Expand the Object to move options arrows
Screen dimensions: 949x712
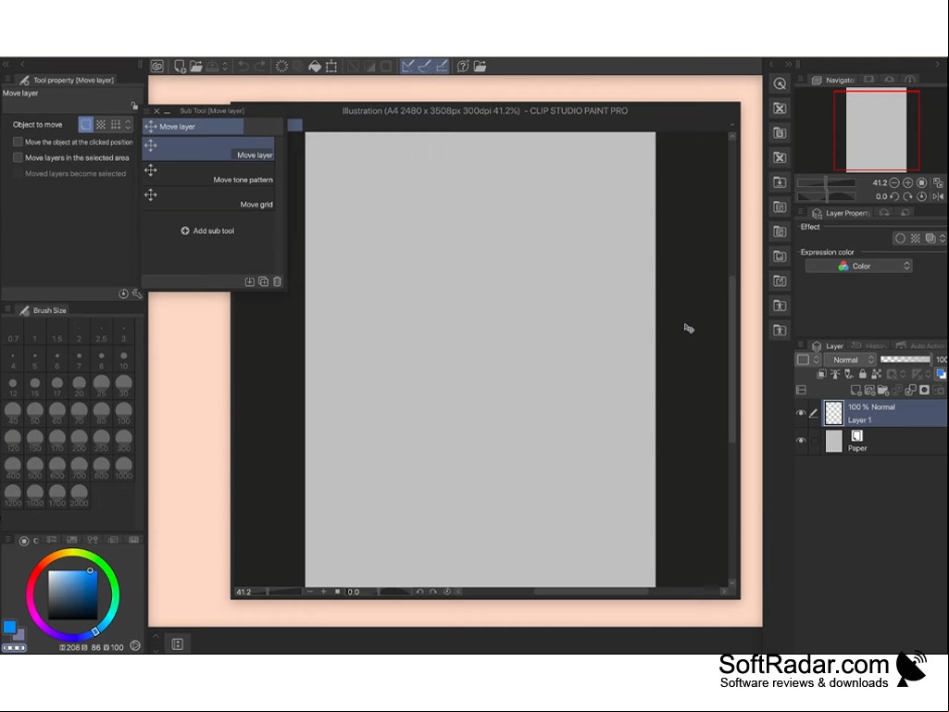pos(128,125)
